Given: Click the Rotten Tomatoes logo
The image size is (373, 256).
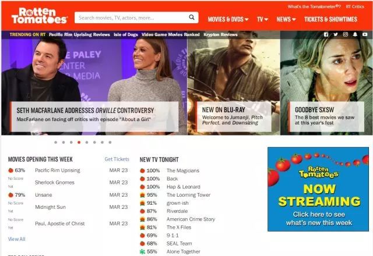Looking at the screenshot, I should 40,16.
